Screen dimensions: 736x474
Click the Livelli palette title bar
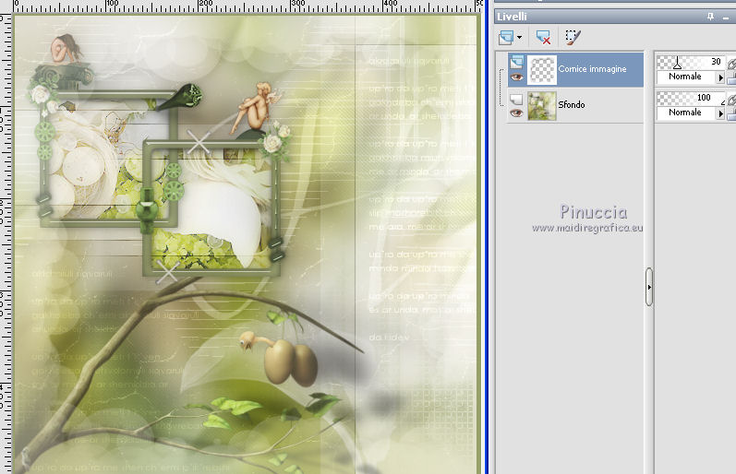[x=615, y=17]
